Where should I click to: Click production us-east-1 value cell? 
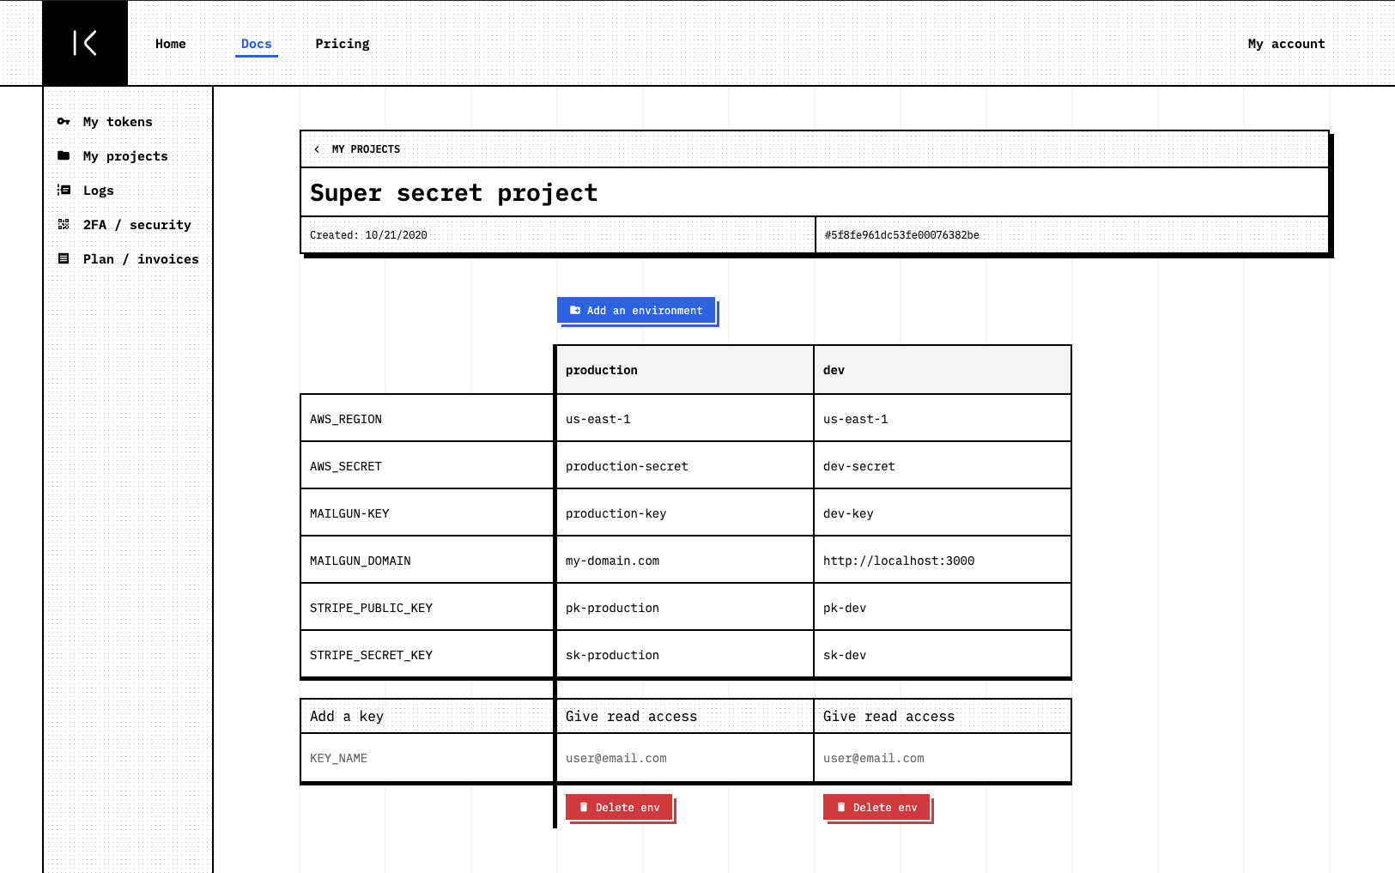click(x=685, y=419)
